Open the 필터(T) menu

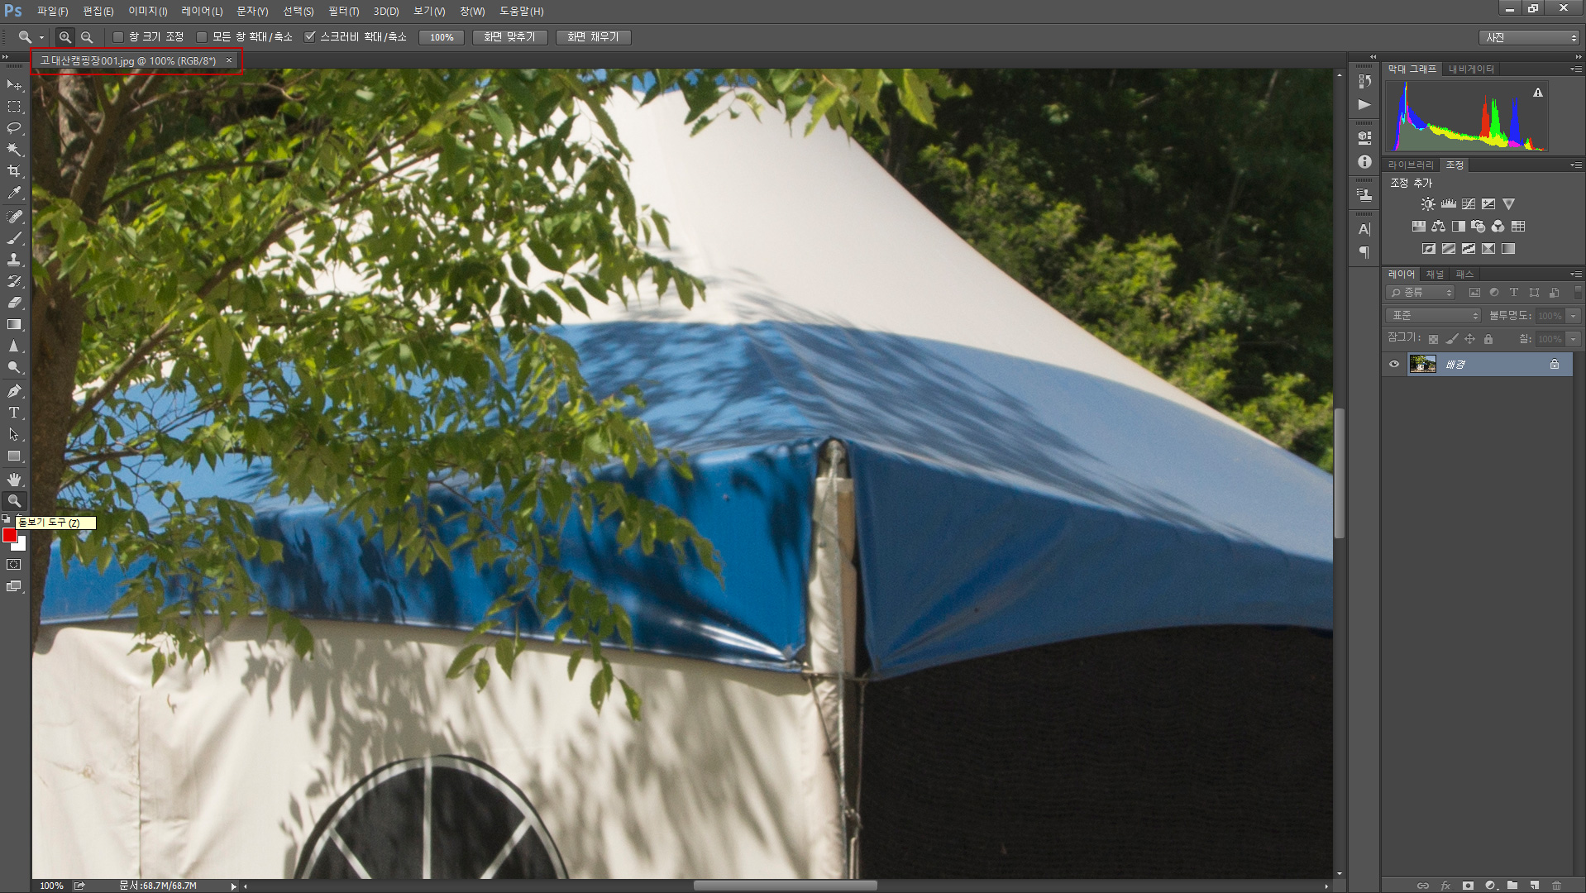click(x=344, y=12)
